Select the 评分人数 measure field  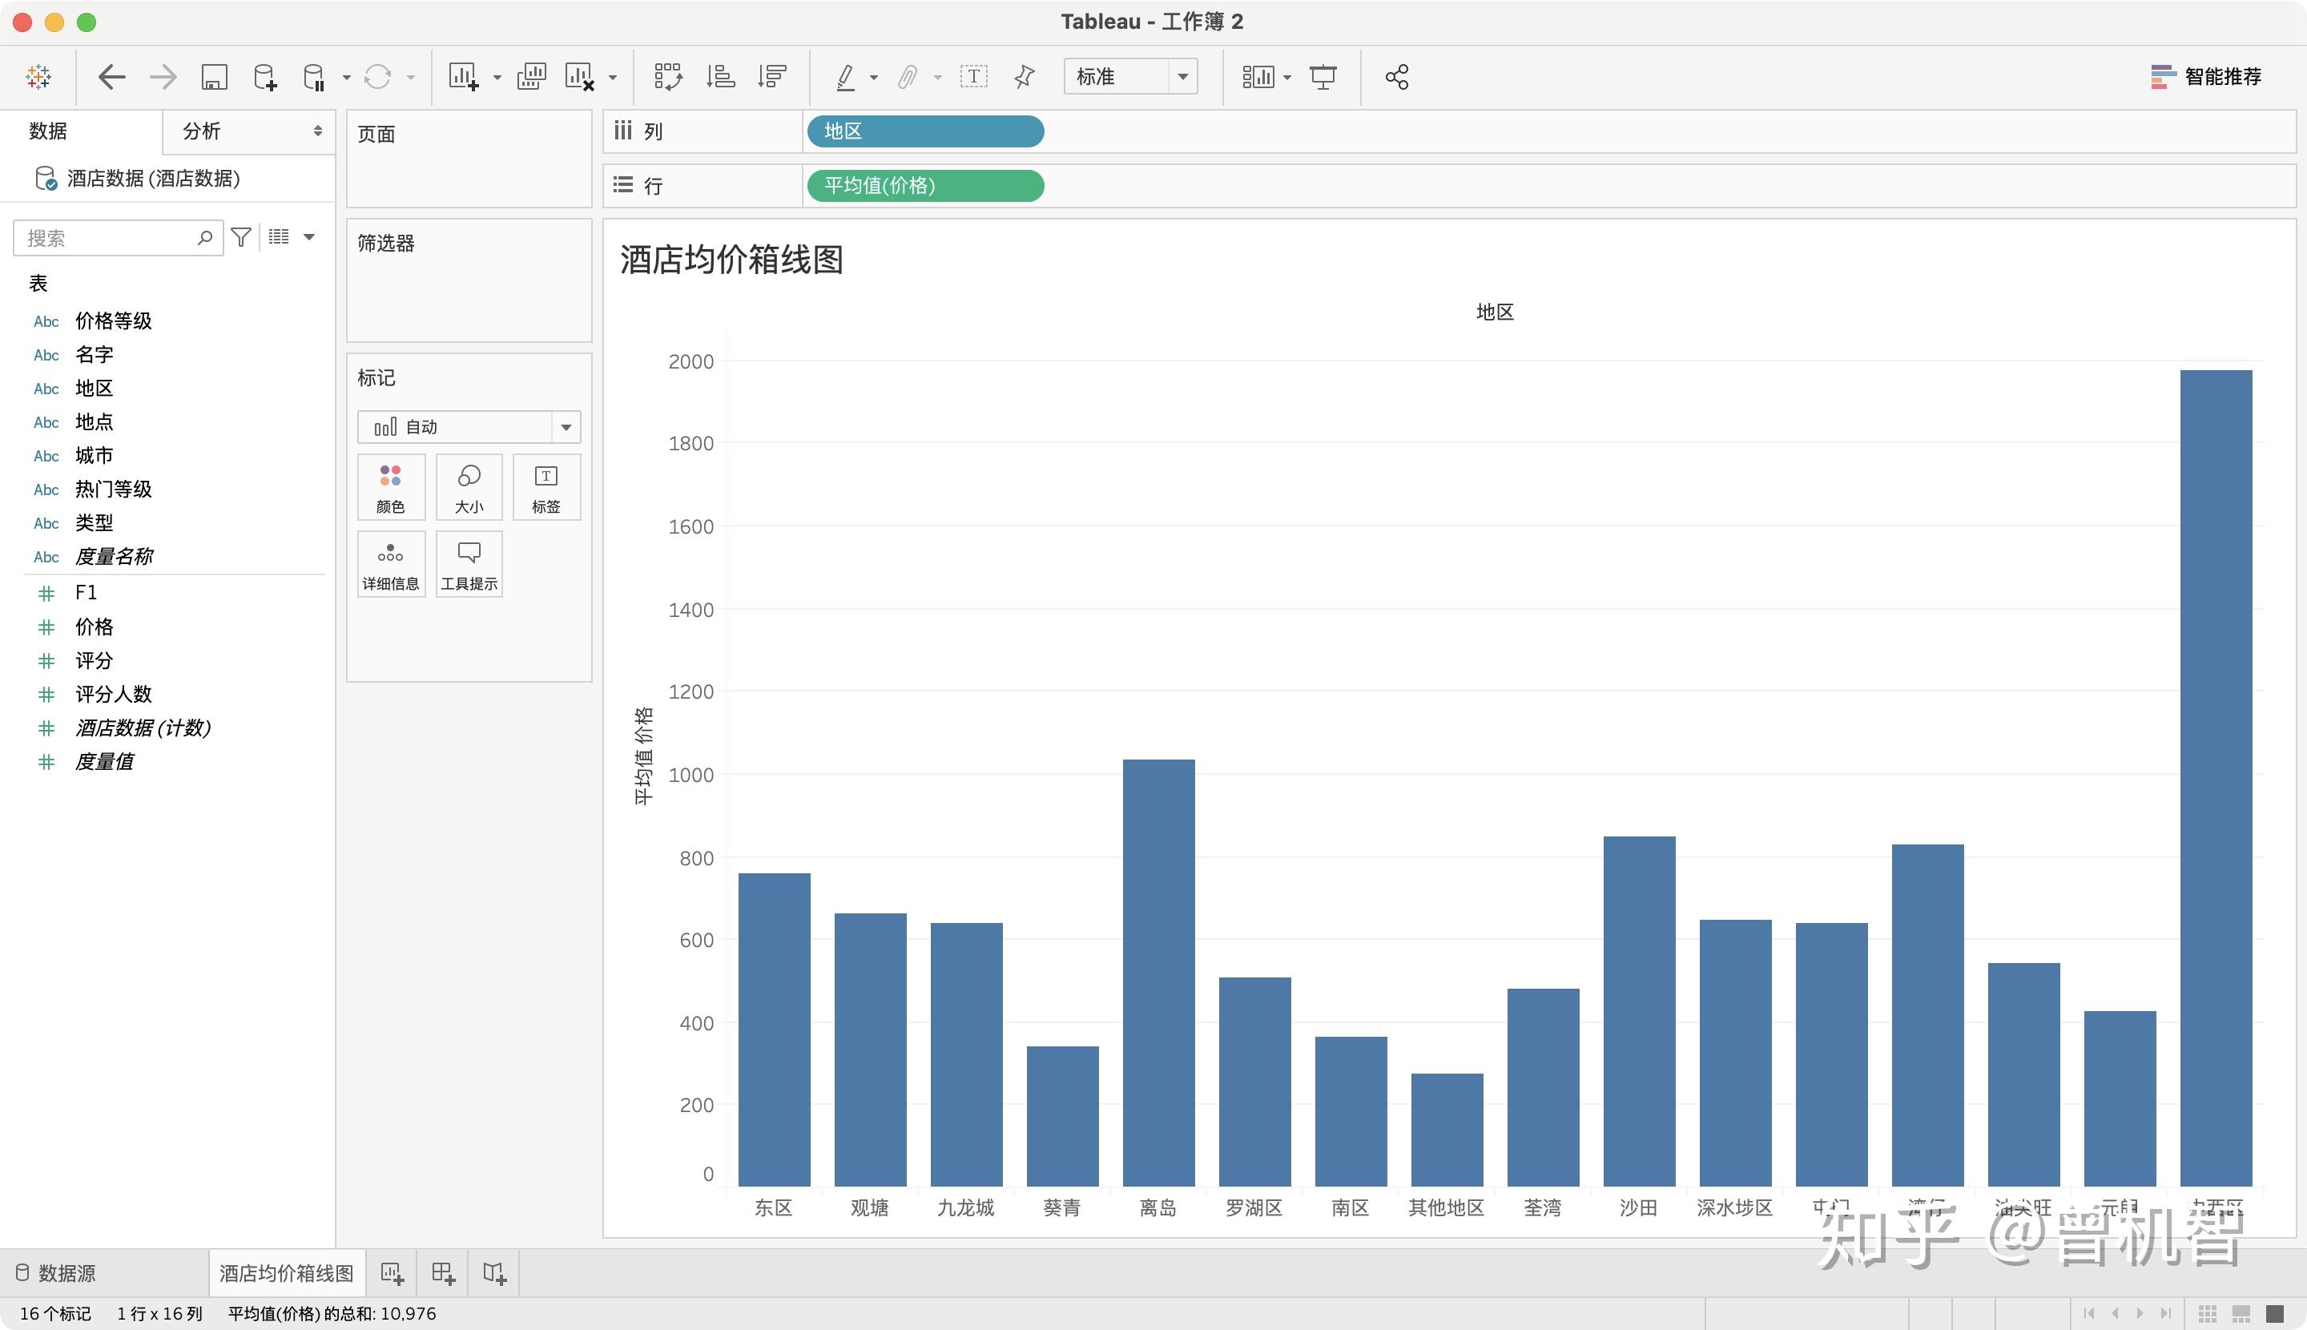(113, 694)
